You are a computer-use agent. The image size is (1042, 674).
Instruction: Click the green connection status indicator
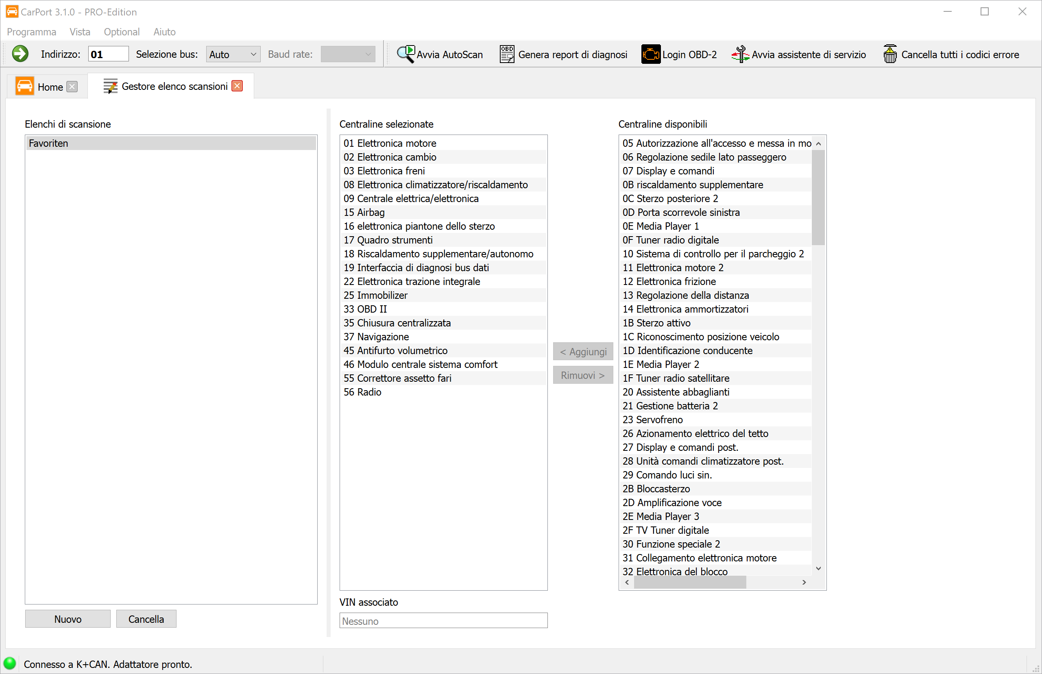click(10, 663)
